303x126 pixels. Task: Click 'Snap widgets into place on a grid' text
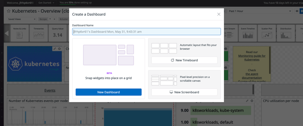coord(108,78)
